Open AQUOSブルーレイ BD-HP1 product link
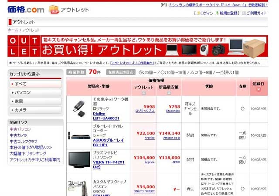This screenshot has width=279, height=196. pyautogui.click(x=108, y=142)
